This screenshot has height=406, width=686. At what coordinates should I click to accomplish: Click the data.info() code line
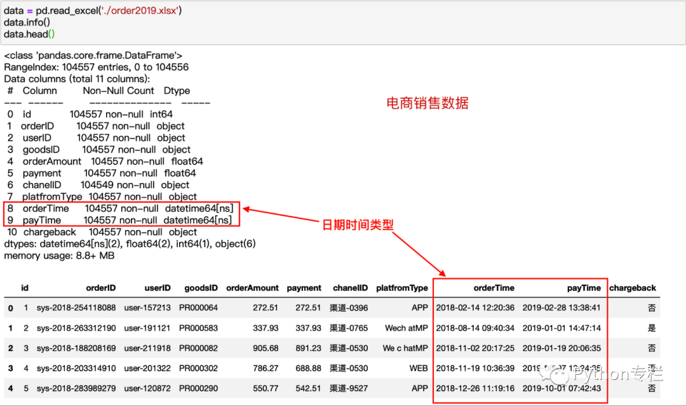pos(27,22)
